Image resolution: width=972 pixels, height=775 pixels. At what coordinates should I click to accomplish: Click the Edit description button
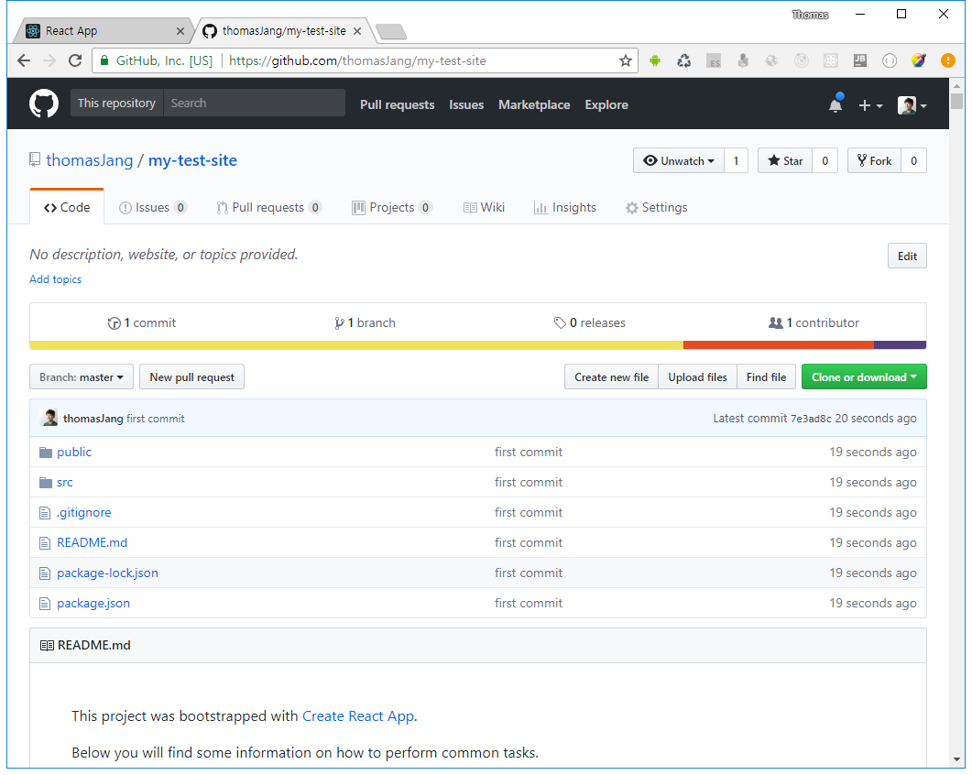[907, 257]
